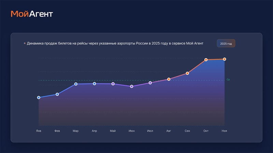The image size is (273, 153).
Task: Select the April data point marker
Action: [95, 84]
